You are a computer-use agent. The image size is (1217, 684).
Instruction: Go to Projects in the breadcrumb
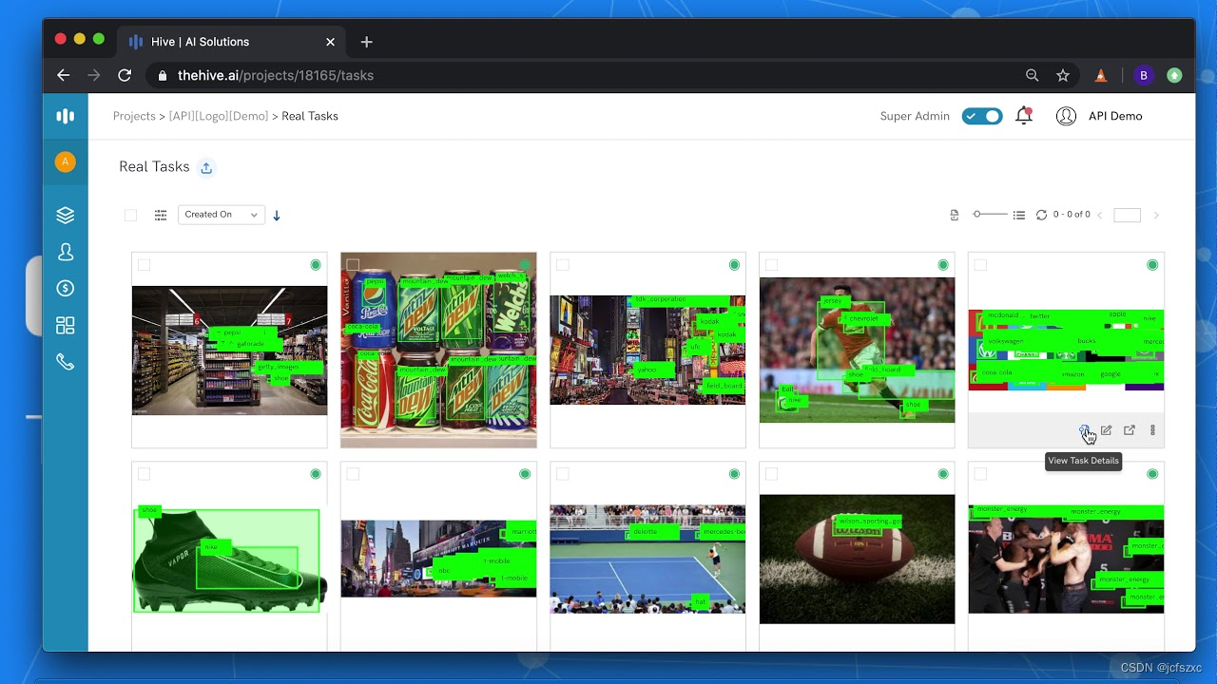point(134,116)
